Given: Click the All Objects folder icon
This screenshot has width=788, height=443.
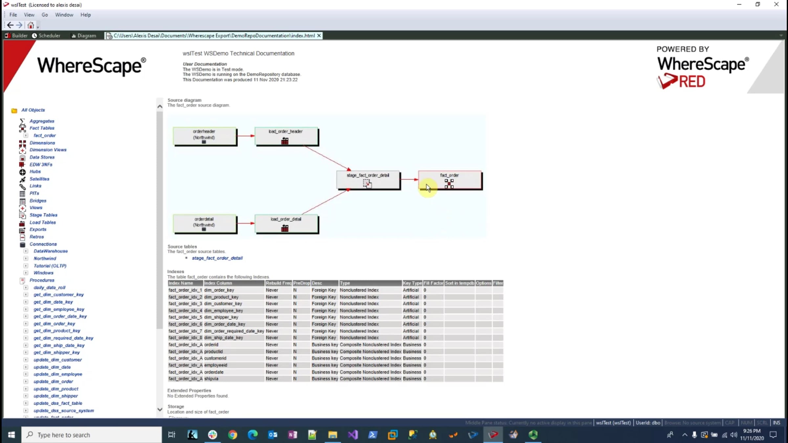Looking at the screenshot, I should pos(14,111).
